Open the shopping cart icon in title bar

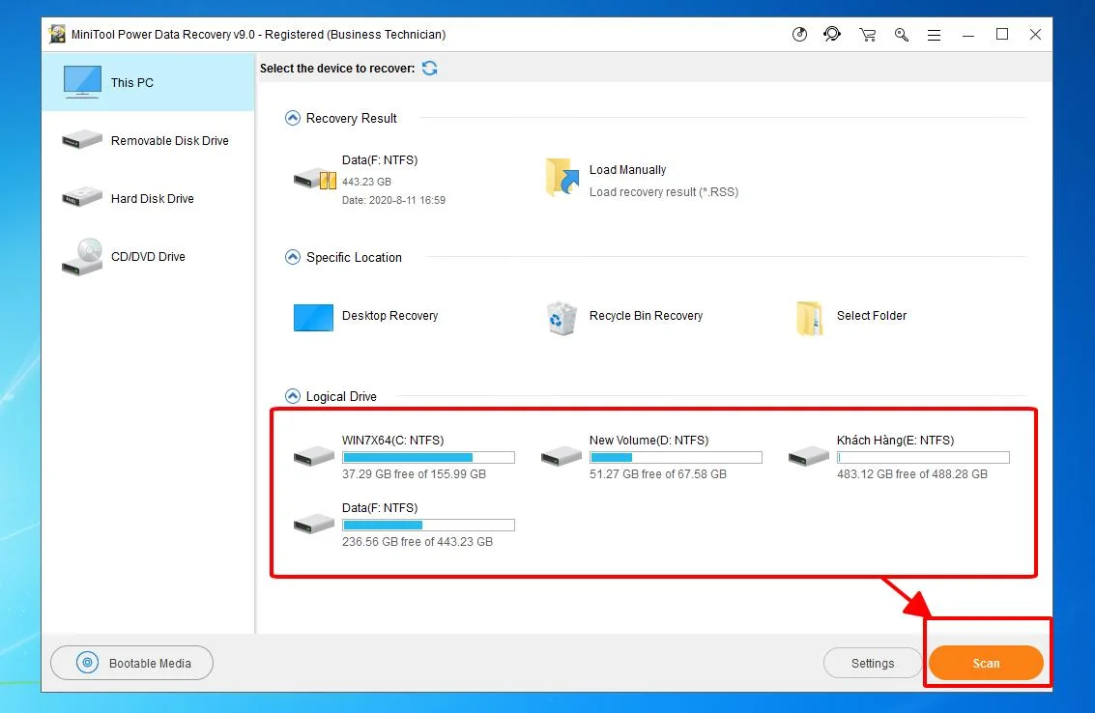coord(867,34)
